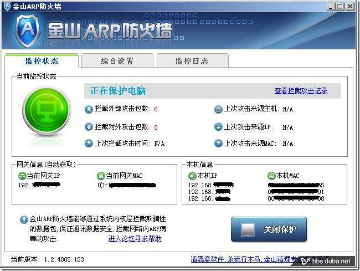Click icon beside 上次攻击来源MAC
Viewport: 360px width, 271px height.
(218, 144)
